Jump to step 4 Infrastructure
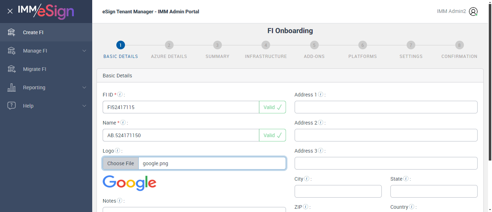 click(x=266, y=45)
